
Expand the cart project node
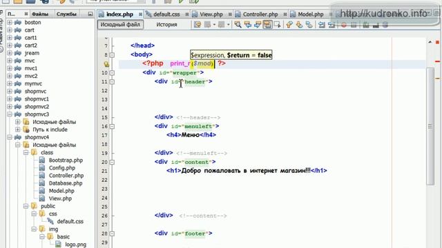click(x=10, y=30)
